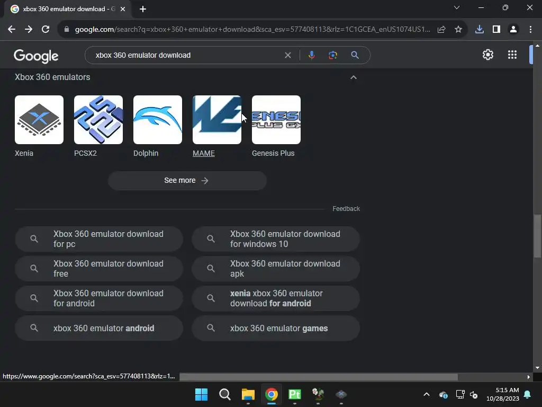Open Google apps grid
Viewport: 542px width, 407px height.
[x=512, y=55]
